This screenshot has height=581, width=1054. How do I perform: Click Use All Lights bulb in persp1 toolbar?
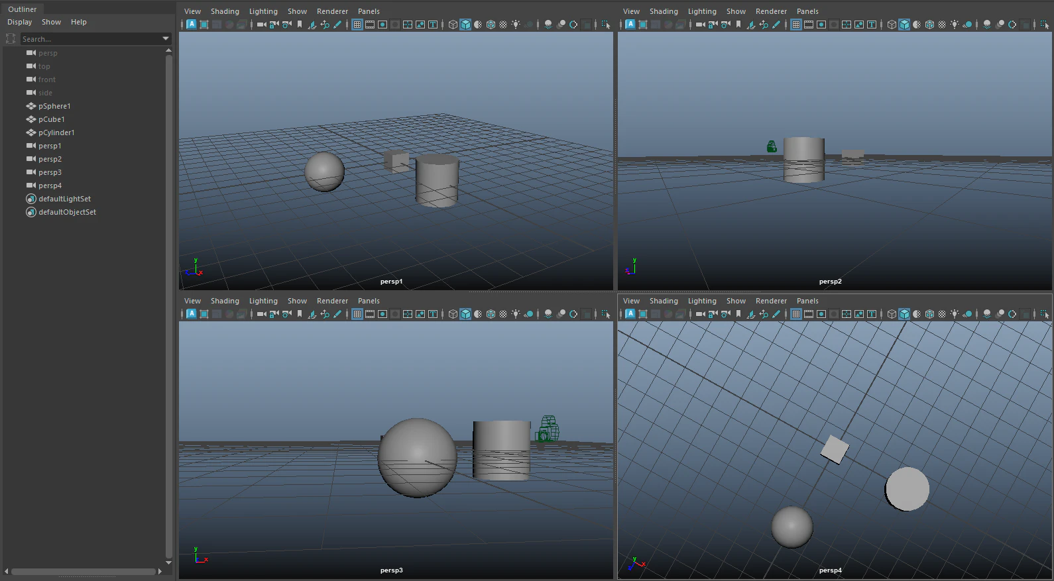[x=516, y=25]
